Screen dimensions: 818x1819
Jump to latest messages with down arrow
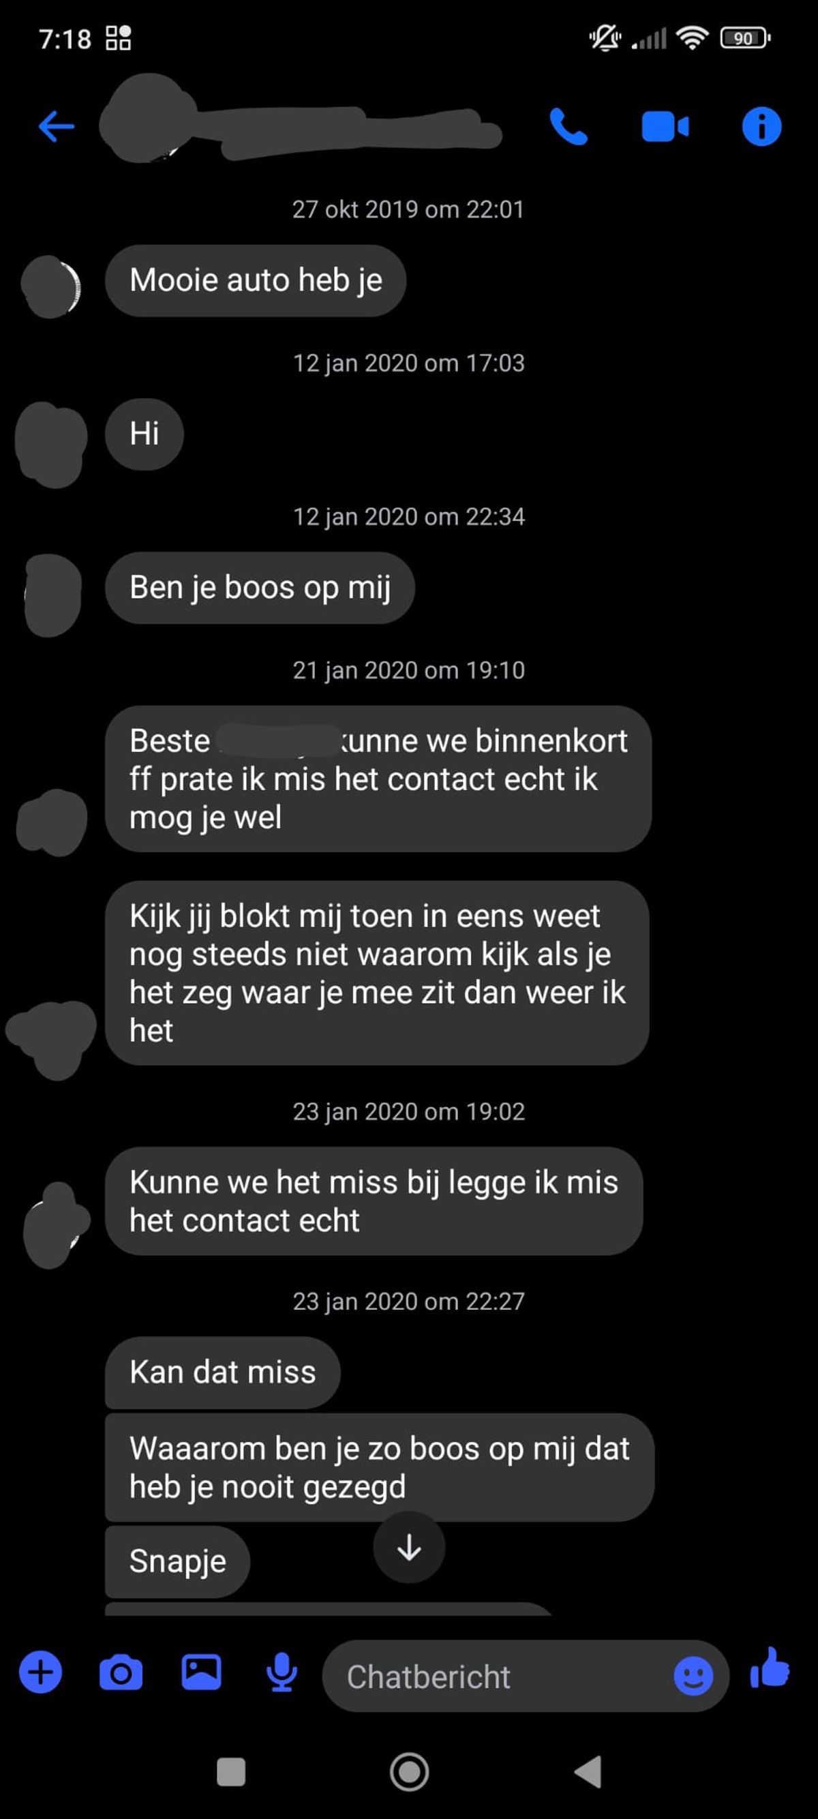click(410, 1547)
